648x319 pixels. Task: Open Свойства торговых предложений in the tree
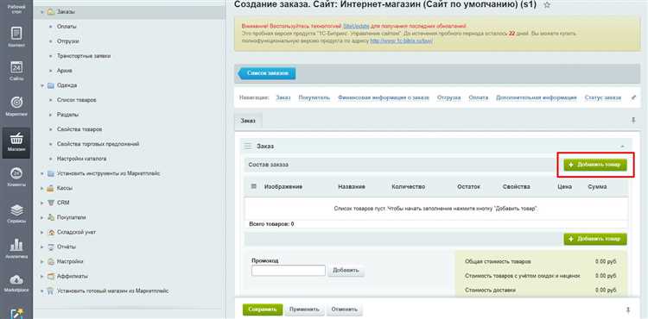click(x=98, y=144)
